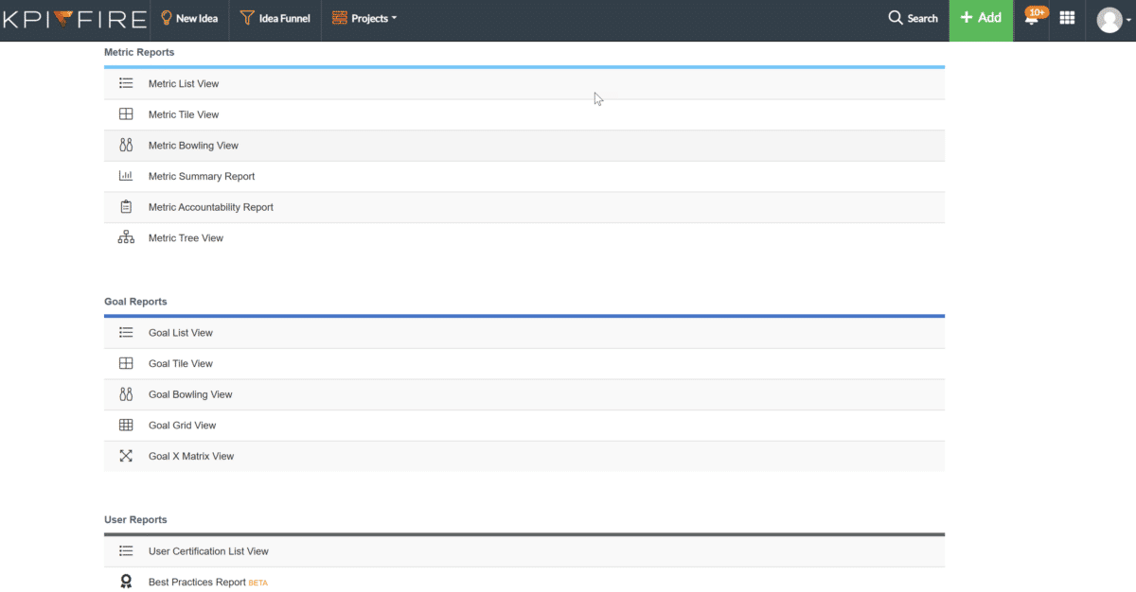Open the Metric Tree View report
Image resolution: width=1136 pixels, height=592 pixels.
[186, 238]
